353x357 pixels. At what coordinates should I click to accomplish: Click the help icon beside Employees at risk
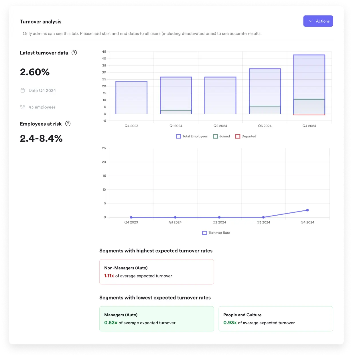[68, 124]
